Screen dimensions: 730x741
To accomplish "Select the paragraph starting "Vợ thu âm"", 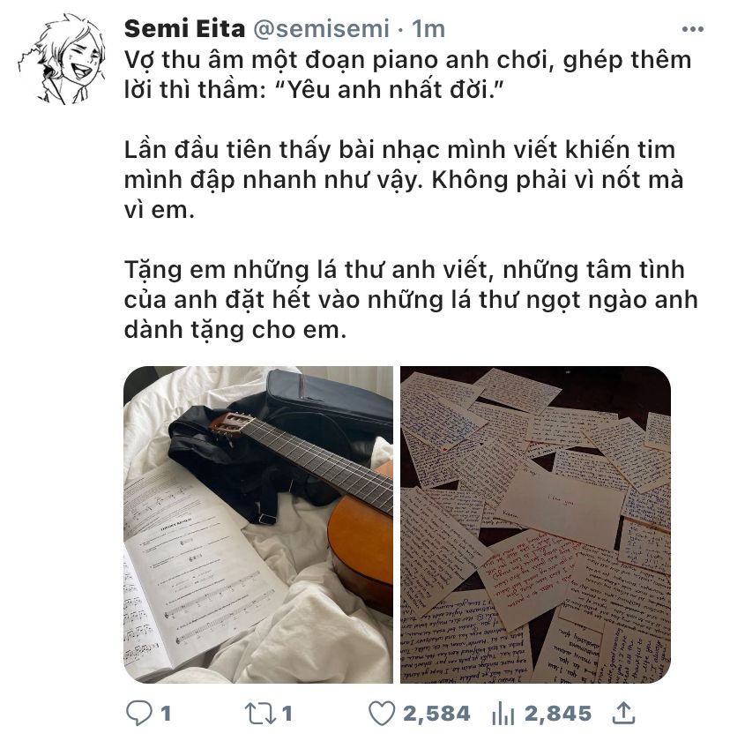I will [x=408, y=75].
